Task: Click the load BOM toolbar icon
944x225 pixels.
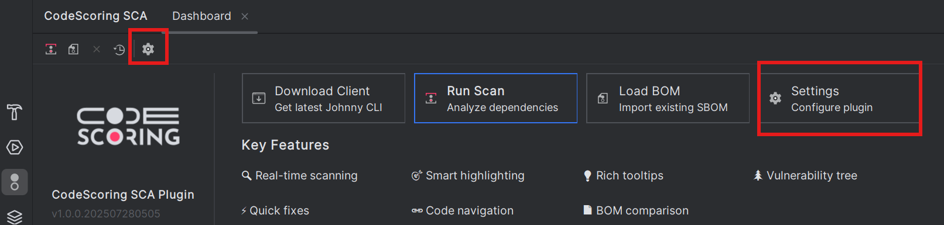Action: [x=73, y=49]
